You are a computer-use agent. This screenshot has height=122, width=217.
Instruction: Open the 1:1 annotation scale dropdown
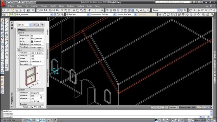point(156,107)
